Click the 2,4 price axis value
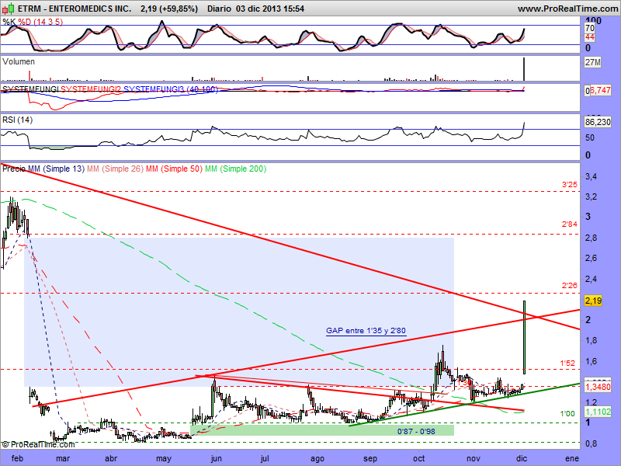This screenshot has width=621, height=466. 591,280
